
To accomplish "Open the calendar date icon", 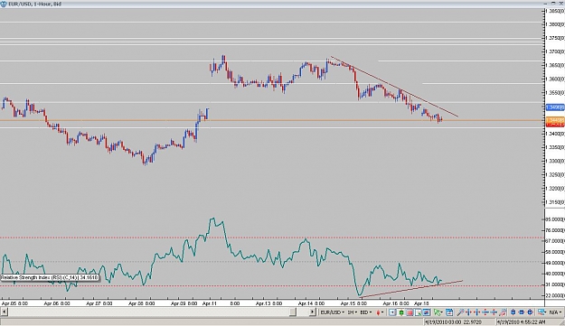I will (x=449, y=312).
